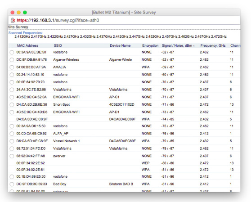The image size is (251, 202).
Task: Sort by Encryption column header
Action: pyautogui.click(x=150, y=45)
